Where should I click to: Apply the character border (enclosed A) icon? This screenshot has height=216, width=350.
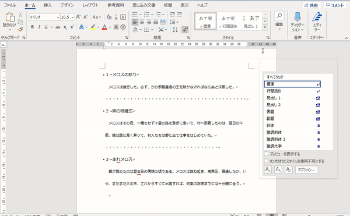[123, 17]
